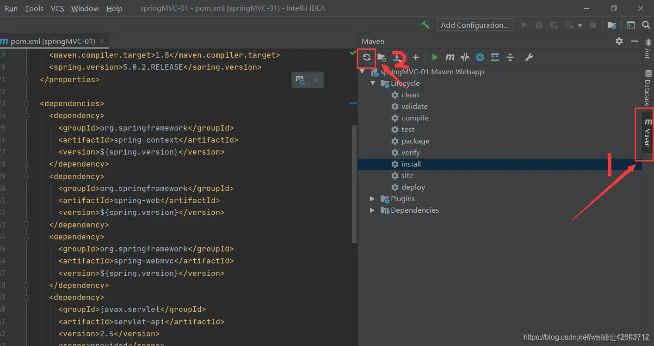
Task: Execute Maven goal icon
Action: 450,57
